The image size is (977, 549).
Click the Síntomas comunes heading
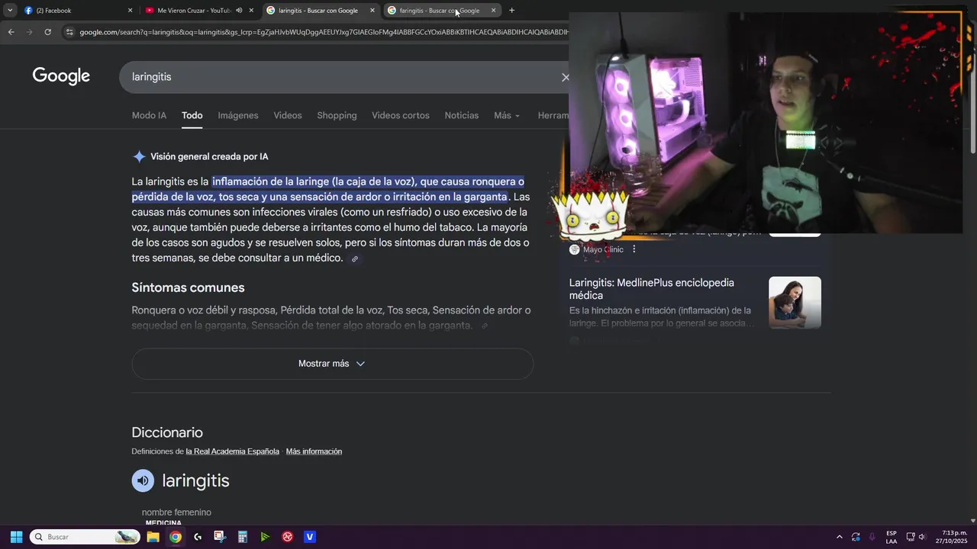click(188, 287)
